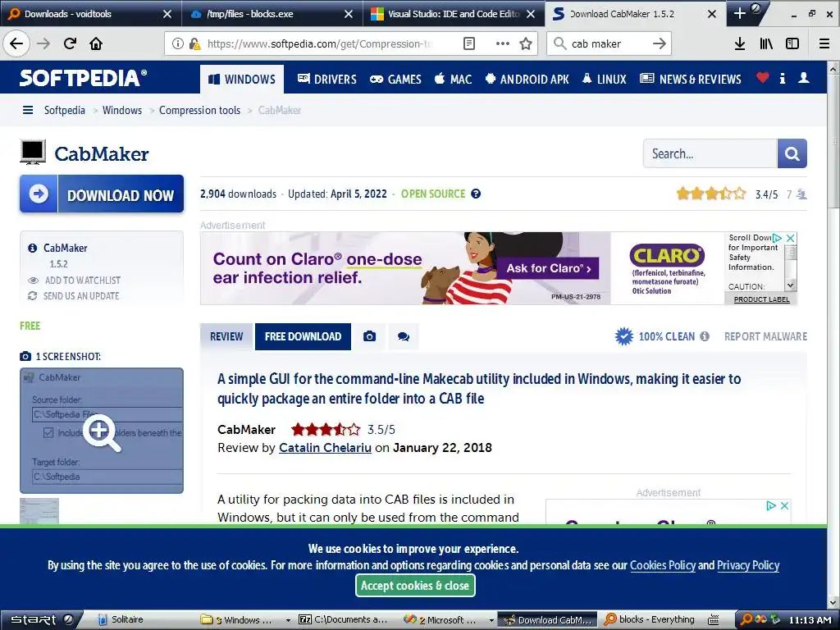This screenshot has width=840, height=630.
Task: Open the browser hamburger menu
Action: point(824,43)
